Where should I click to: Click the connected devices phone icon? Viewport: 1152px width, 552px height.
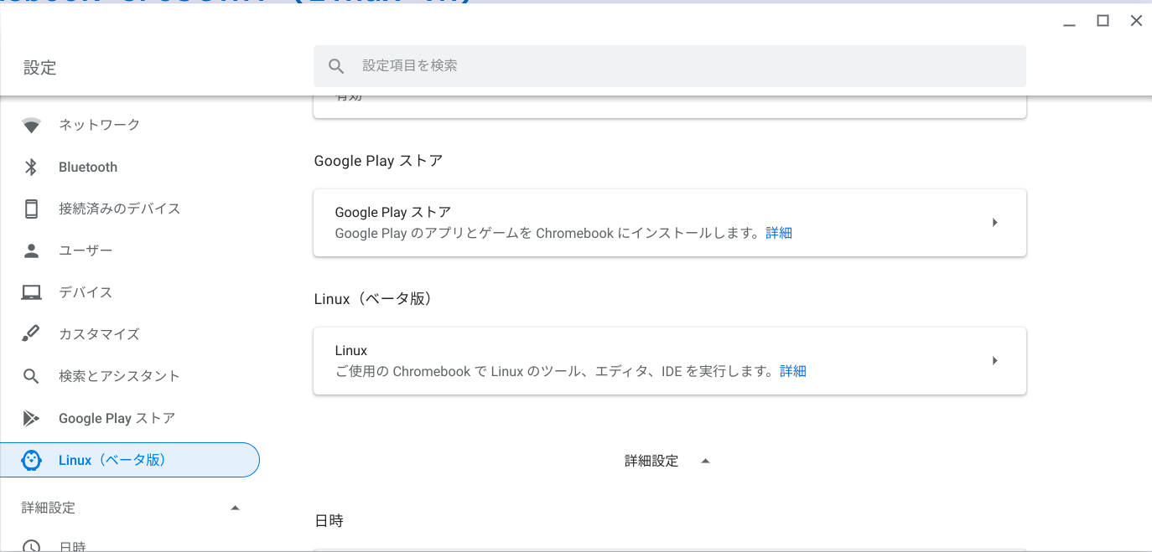pyautogui.click(x=31, y=209)
